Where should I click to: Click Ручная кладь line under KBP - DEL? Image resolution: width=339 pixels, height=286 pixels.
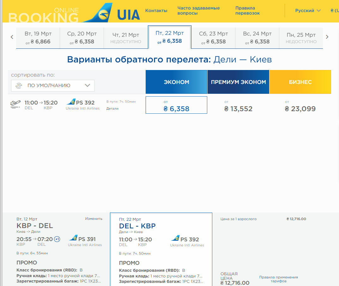coord(58,276)
